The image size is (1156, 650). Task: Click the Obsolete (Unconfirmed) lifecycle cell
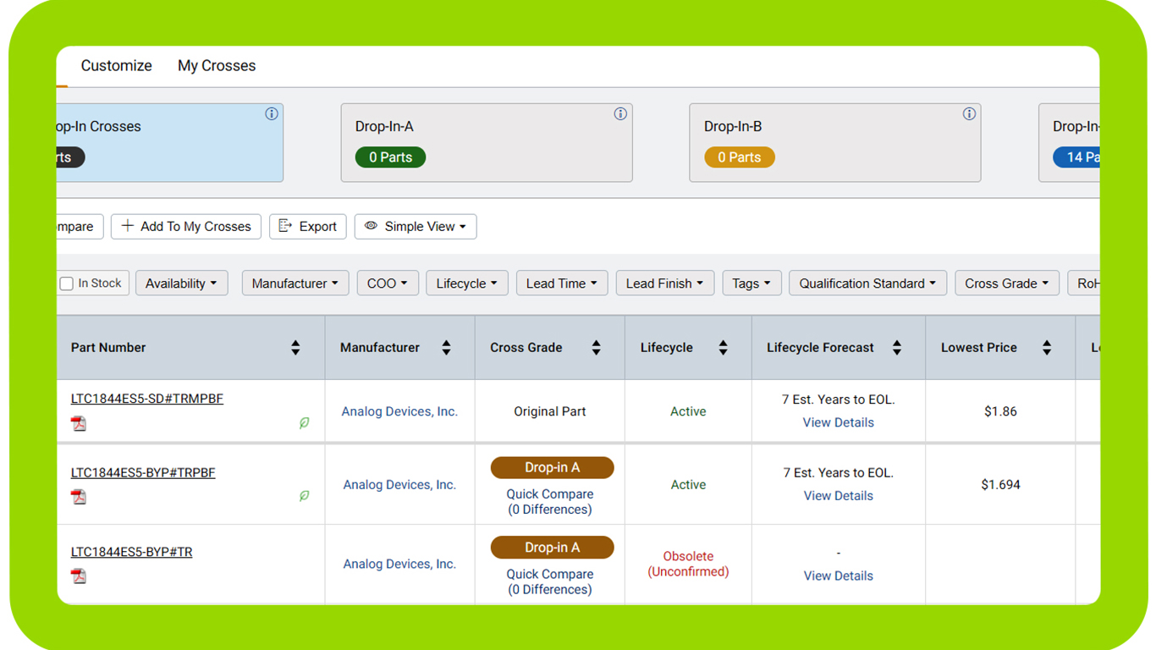(688, 564)
